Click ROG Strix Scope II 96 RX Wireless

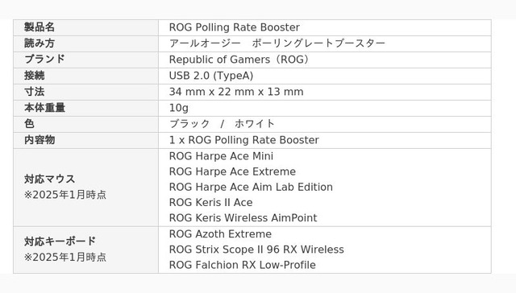pyautogui.click(x=256, y=250)
